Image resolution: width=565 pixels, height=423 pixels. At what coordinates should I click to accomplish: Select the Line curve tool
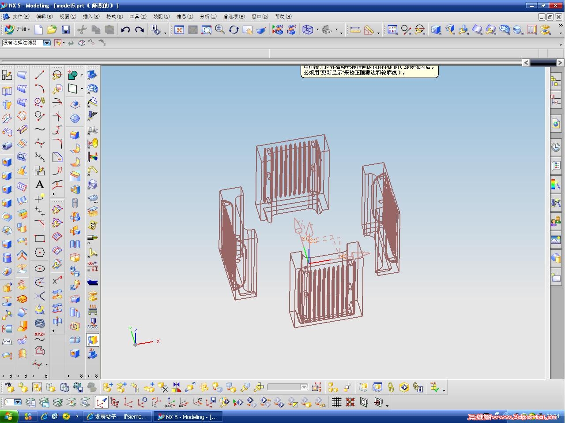tap(40, 75)
